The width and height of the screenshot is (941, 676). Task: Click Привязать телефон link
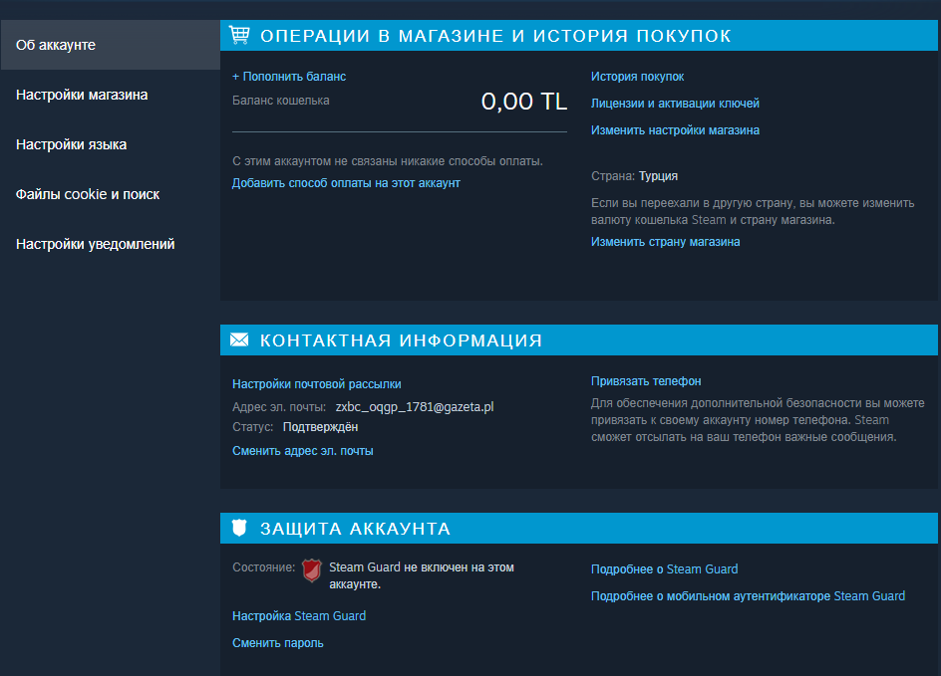pyautogui.click(x=646, y=381)
